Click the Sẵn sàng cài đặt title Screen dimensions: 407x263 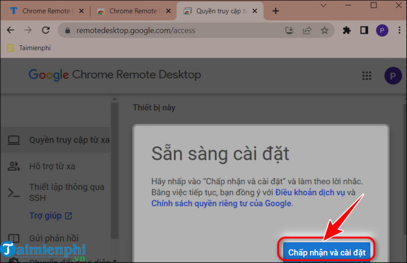(x=220, y=154)
